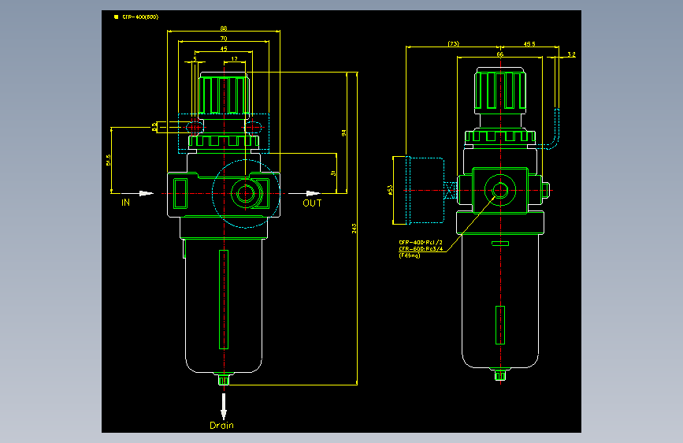The height and width of the screenshot is (443, 683).
Task: Select the CFR-400(600) title label
Action: click(140, 17)
